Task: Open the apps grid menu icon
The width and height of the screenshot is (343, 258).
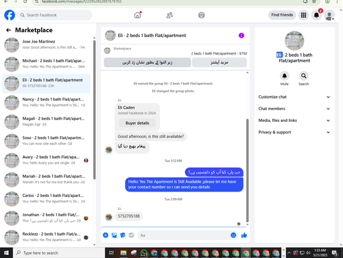Action: point(303,15)
